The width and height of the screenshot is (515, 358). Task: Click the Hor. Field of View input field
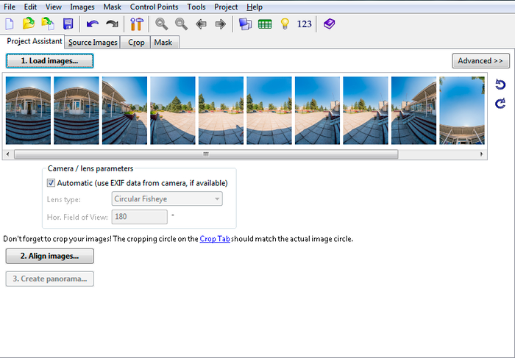tap(139, 217)
